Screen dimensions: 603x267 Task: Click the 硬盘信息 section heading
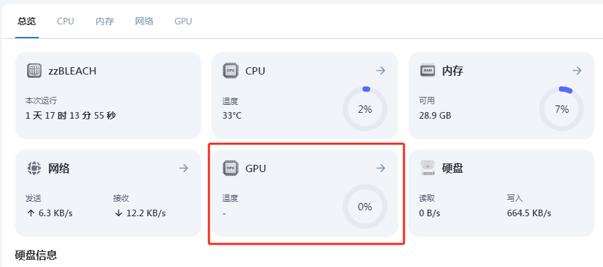coord(36,254)
